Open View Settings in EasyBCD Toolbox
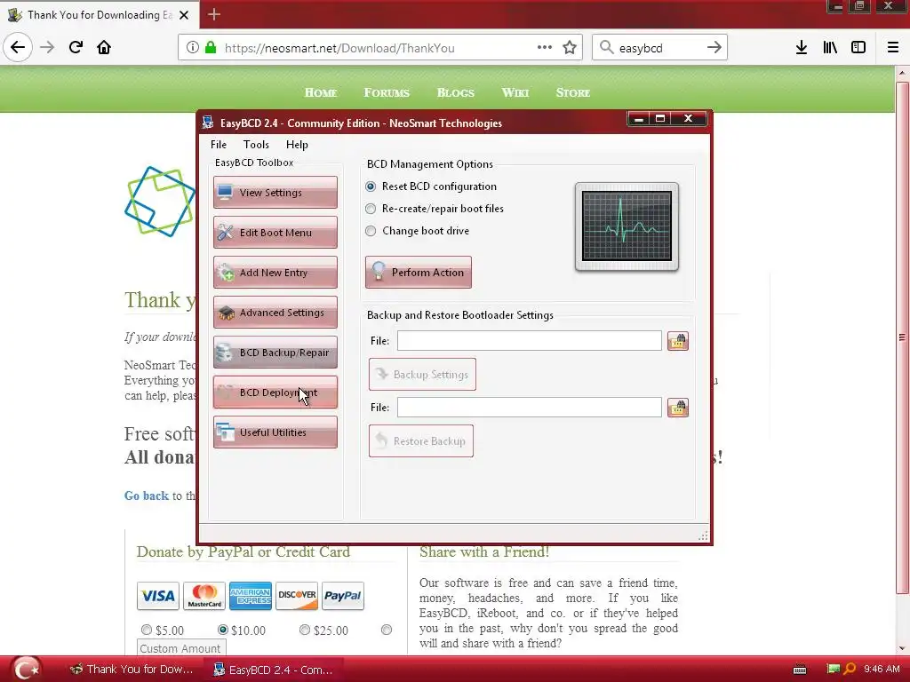The image size is (910, 682). point(275,192)
